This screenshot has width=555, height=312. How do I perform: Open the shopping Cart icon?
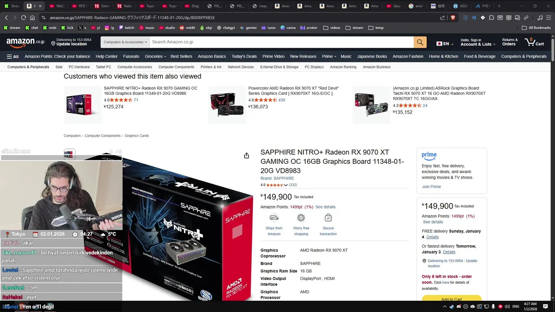pyautogui.click(x=534, y=42)
